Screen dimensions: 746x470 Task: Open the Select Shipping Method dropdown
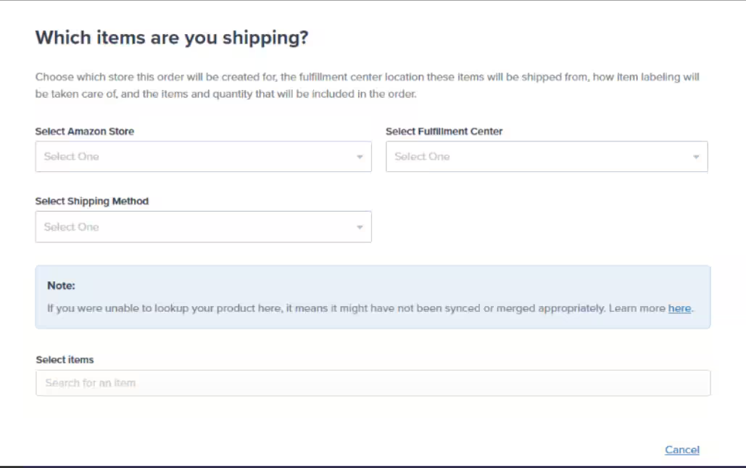point(203,226)
